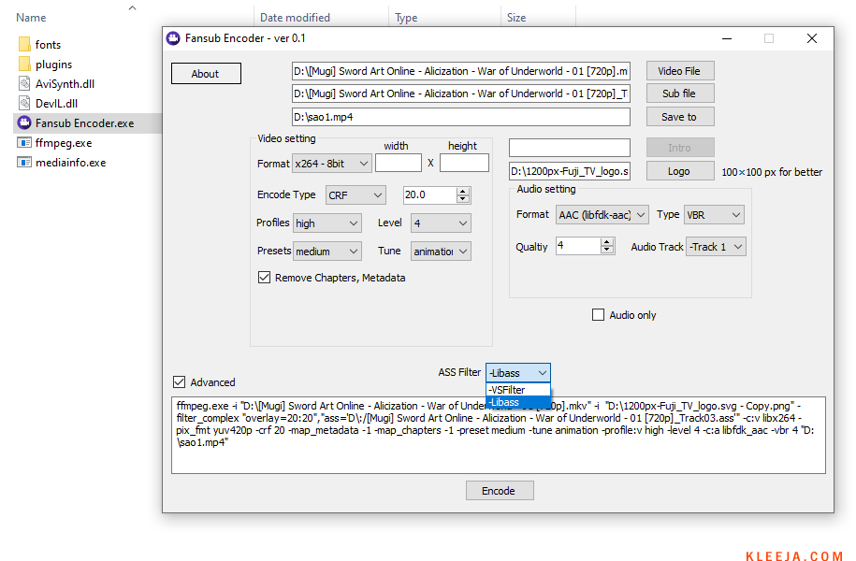Click the Video File button
856x561 pixels.
[x=679, y=71]
